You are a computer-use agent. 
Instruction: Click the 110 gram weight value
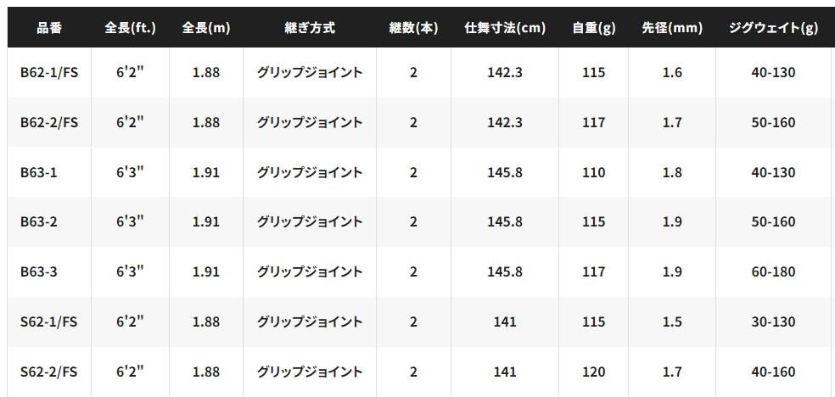pos(594,172)
